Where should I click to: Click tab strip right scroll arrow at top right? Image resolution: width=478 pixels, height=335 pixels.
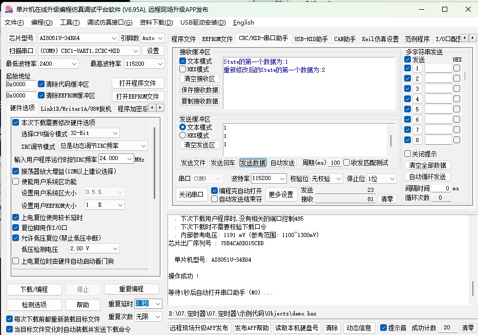(x=472, y=38)
